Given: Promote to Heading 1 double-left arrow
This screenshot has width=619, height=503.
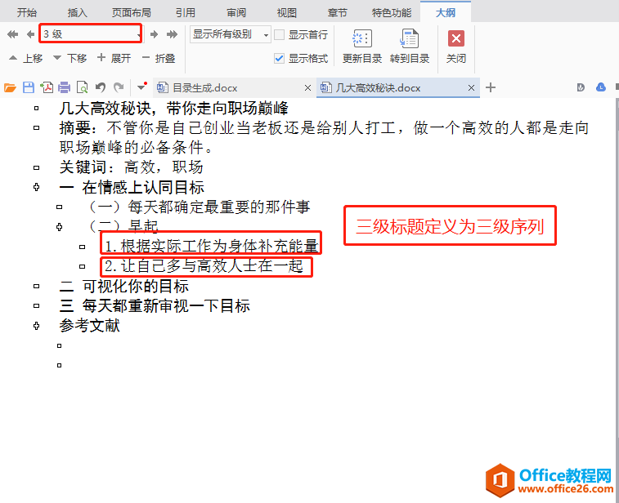Looking at the screenshot, I should [12, 34].
